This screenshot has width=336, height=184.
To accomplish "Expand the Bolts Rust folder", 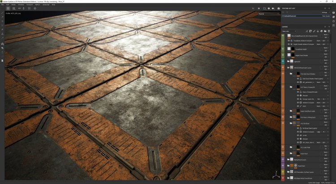I will [x=291, y=154].
